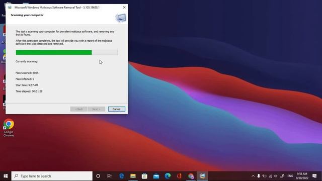Open network status in system tray
Viewport: 322px width, 181px height.
click(270, 176)
